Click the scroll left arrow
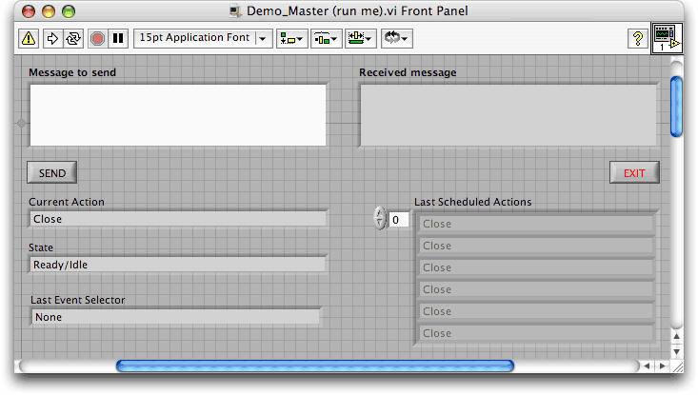This screenshot has width=698, height=395. tap(647, 366)
